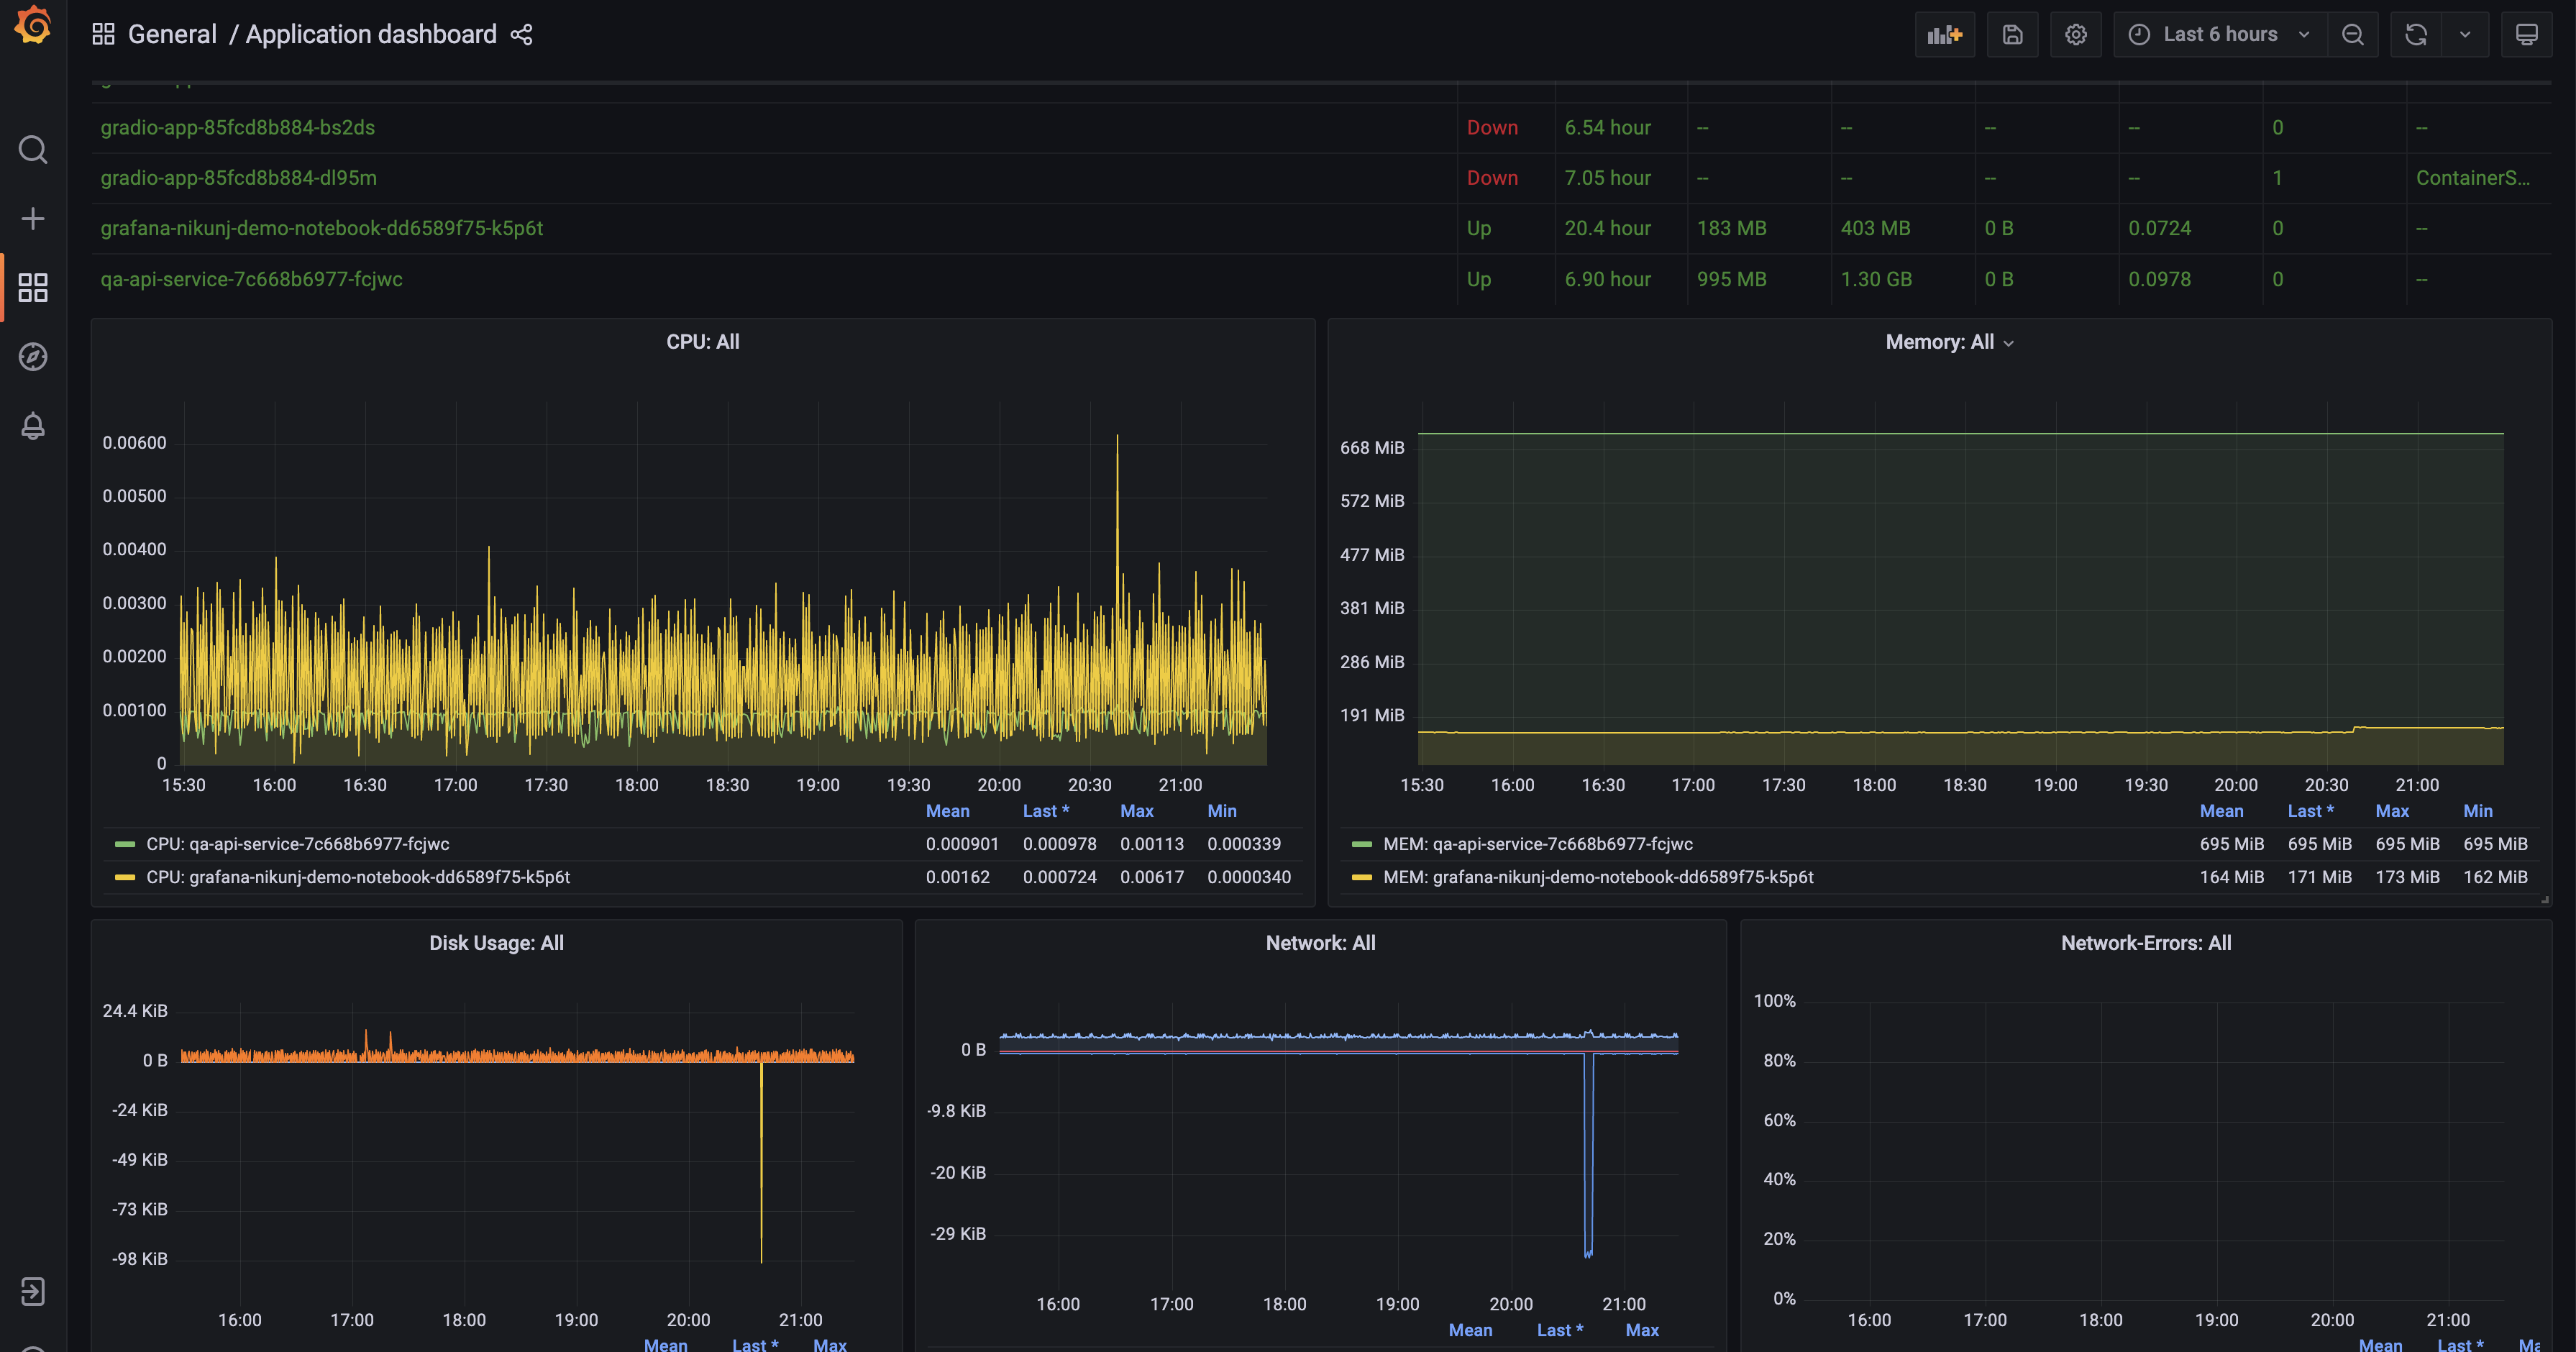Zoom out the time range

(x=2352, y=35)
